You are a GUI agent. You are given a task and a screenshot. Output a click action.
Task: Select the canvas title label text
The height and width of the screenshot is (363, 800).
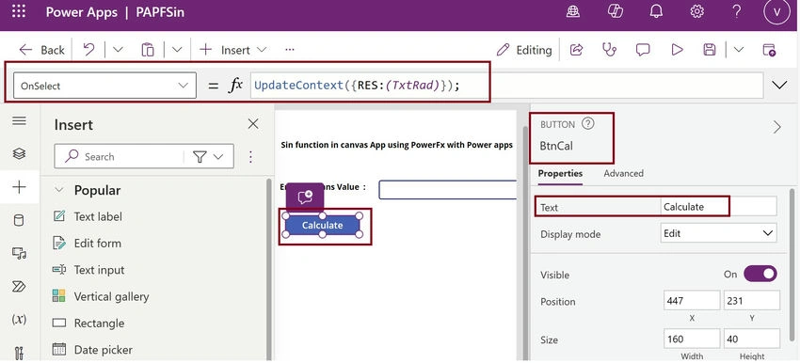pyautogui.click(x=397, y=145)
